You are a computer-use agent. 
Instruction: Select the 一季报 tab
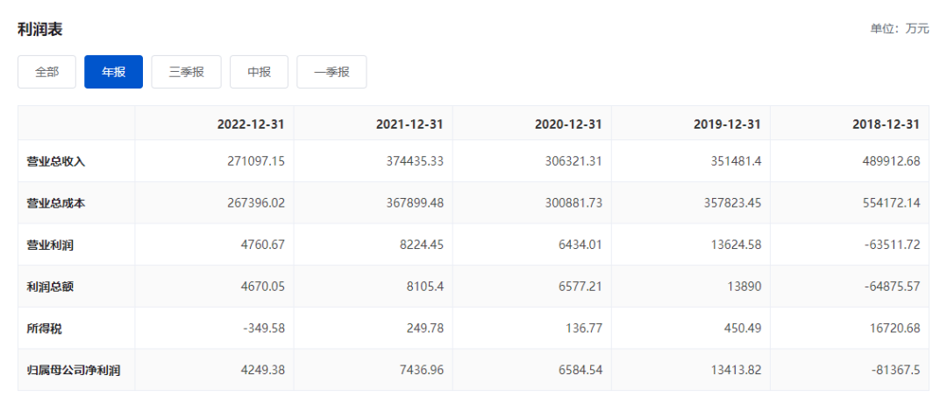click(331, 72)
